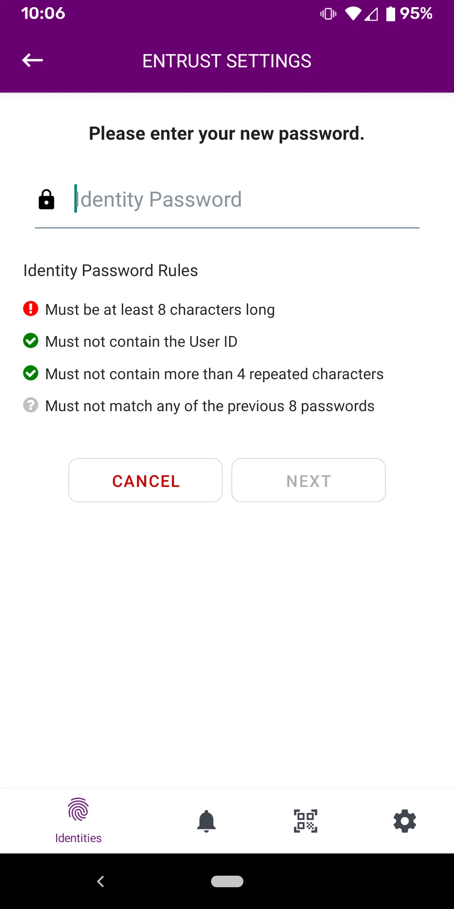This screenshot has height=909, width=454.
Task: Tap the Android system back button
Action: pyautogui.click(x=100, y=881)
